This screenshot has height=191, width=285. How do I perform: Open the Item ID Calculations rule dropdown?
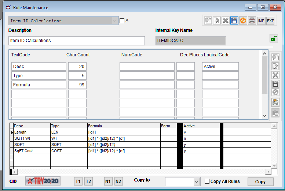pos(114,21)
